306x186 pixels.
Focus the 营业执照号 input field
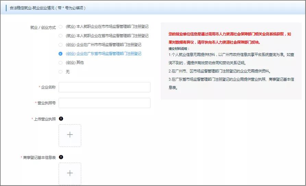105,103
